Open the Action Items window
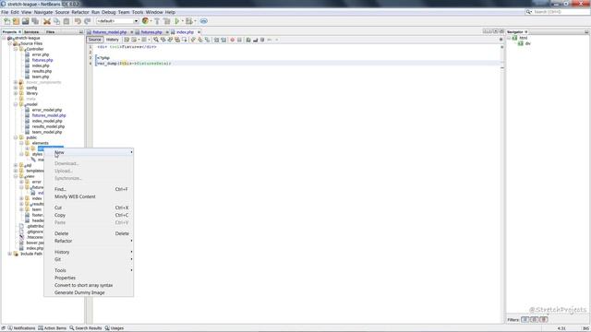591x332 pixels. [52, 328]
